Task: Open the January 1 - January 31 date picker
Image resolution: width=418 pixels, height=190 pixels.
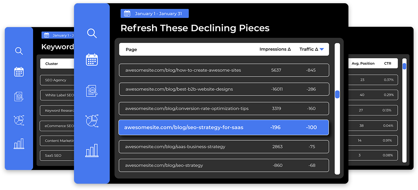Action: coord(154,14)
